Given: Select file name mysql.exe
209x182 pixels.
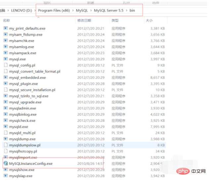Looking at the screenshot, I should click(x=18, y=59).
